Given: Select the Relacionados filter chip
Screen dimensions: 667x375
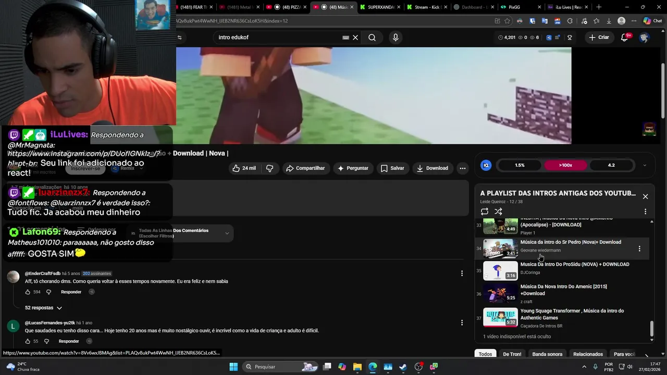Looking at the screenshot, I should point(588,354).
